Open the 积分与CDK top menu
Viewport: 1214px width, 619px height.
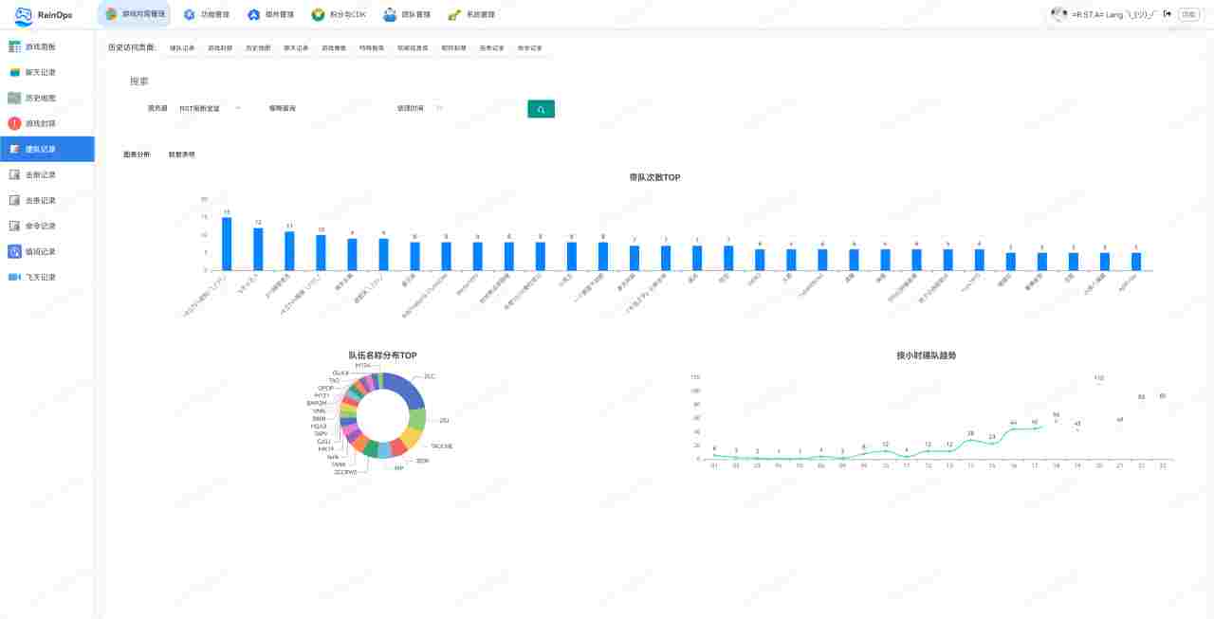(339, 15)
